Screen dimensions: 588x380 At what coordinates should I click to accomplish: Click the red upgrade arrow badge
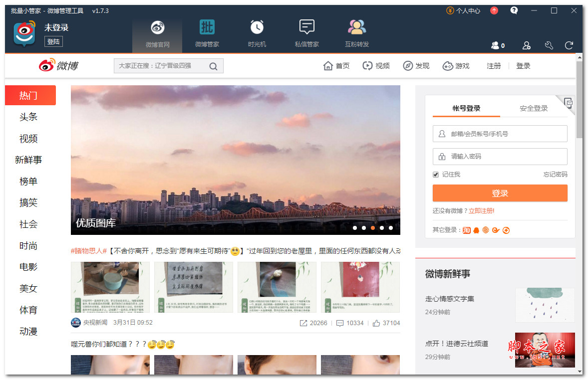pos(494,10)
